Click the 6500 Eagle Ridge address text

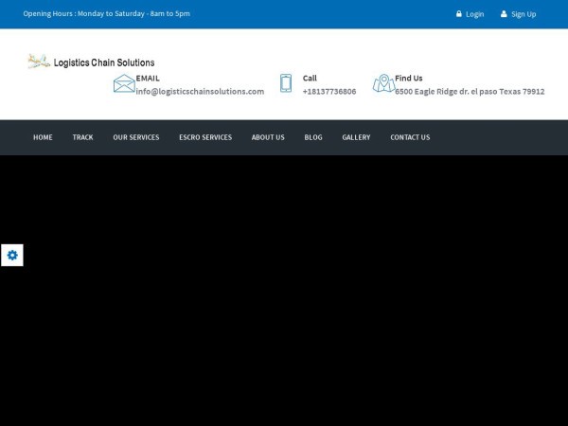pyautogui.click(x=470, y=91)
